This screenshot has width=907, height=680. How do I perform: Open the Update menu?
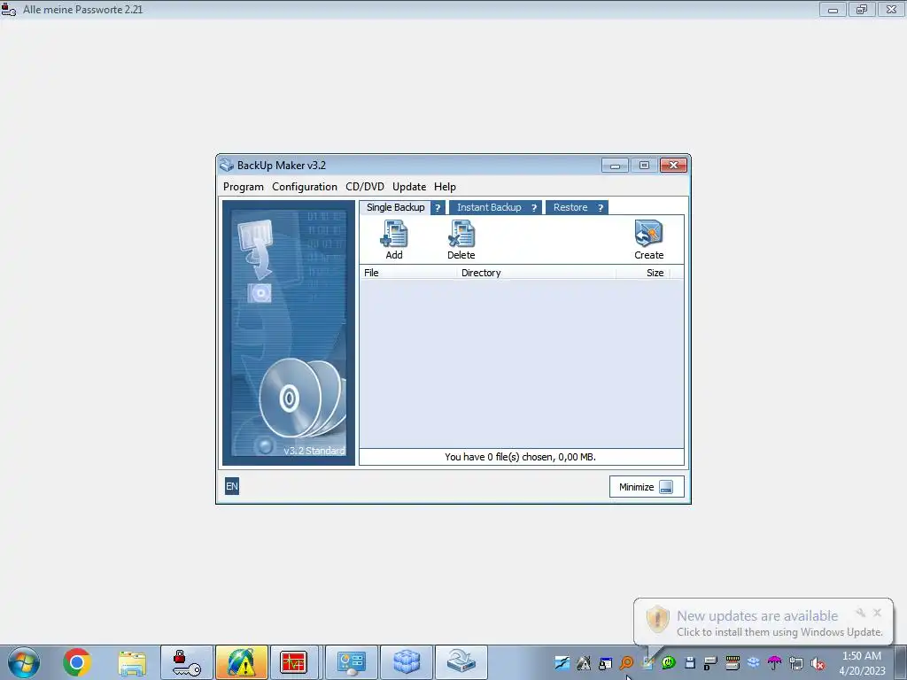409,187
